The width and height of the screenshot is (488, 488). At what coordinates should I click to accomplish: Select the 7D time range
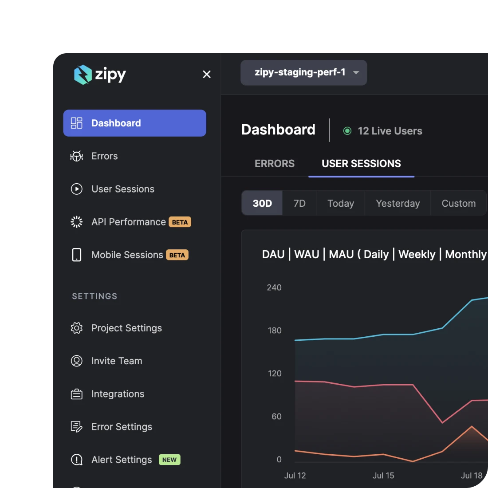[299, 203]
